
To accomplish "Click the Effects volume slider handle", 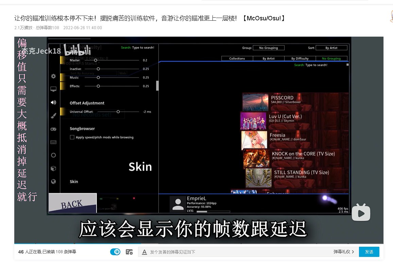I will pos(98,86).
